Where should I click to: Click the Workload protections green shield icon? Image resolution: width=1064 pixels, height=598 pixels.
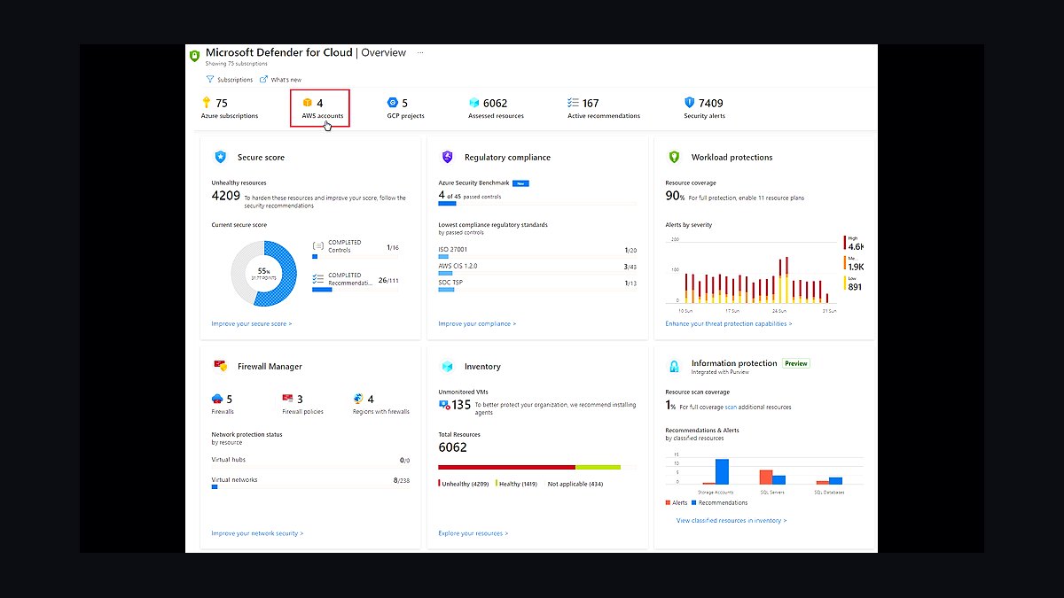click(674, 157)
